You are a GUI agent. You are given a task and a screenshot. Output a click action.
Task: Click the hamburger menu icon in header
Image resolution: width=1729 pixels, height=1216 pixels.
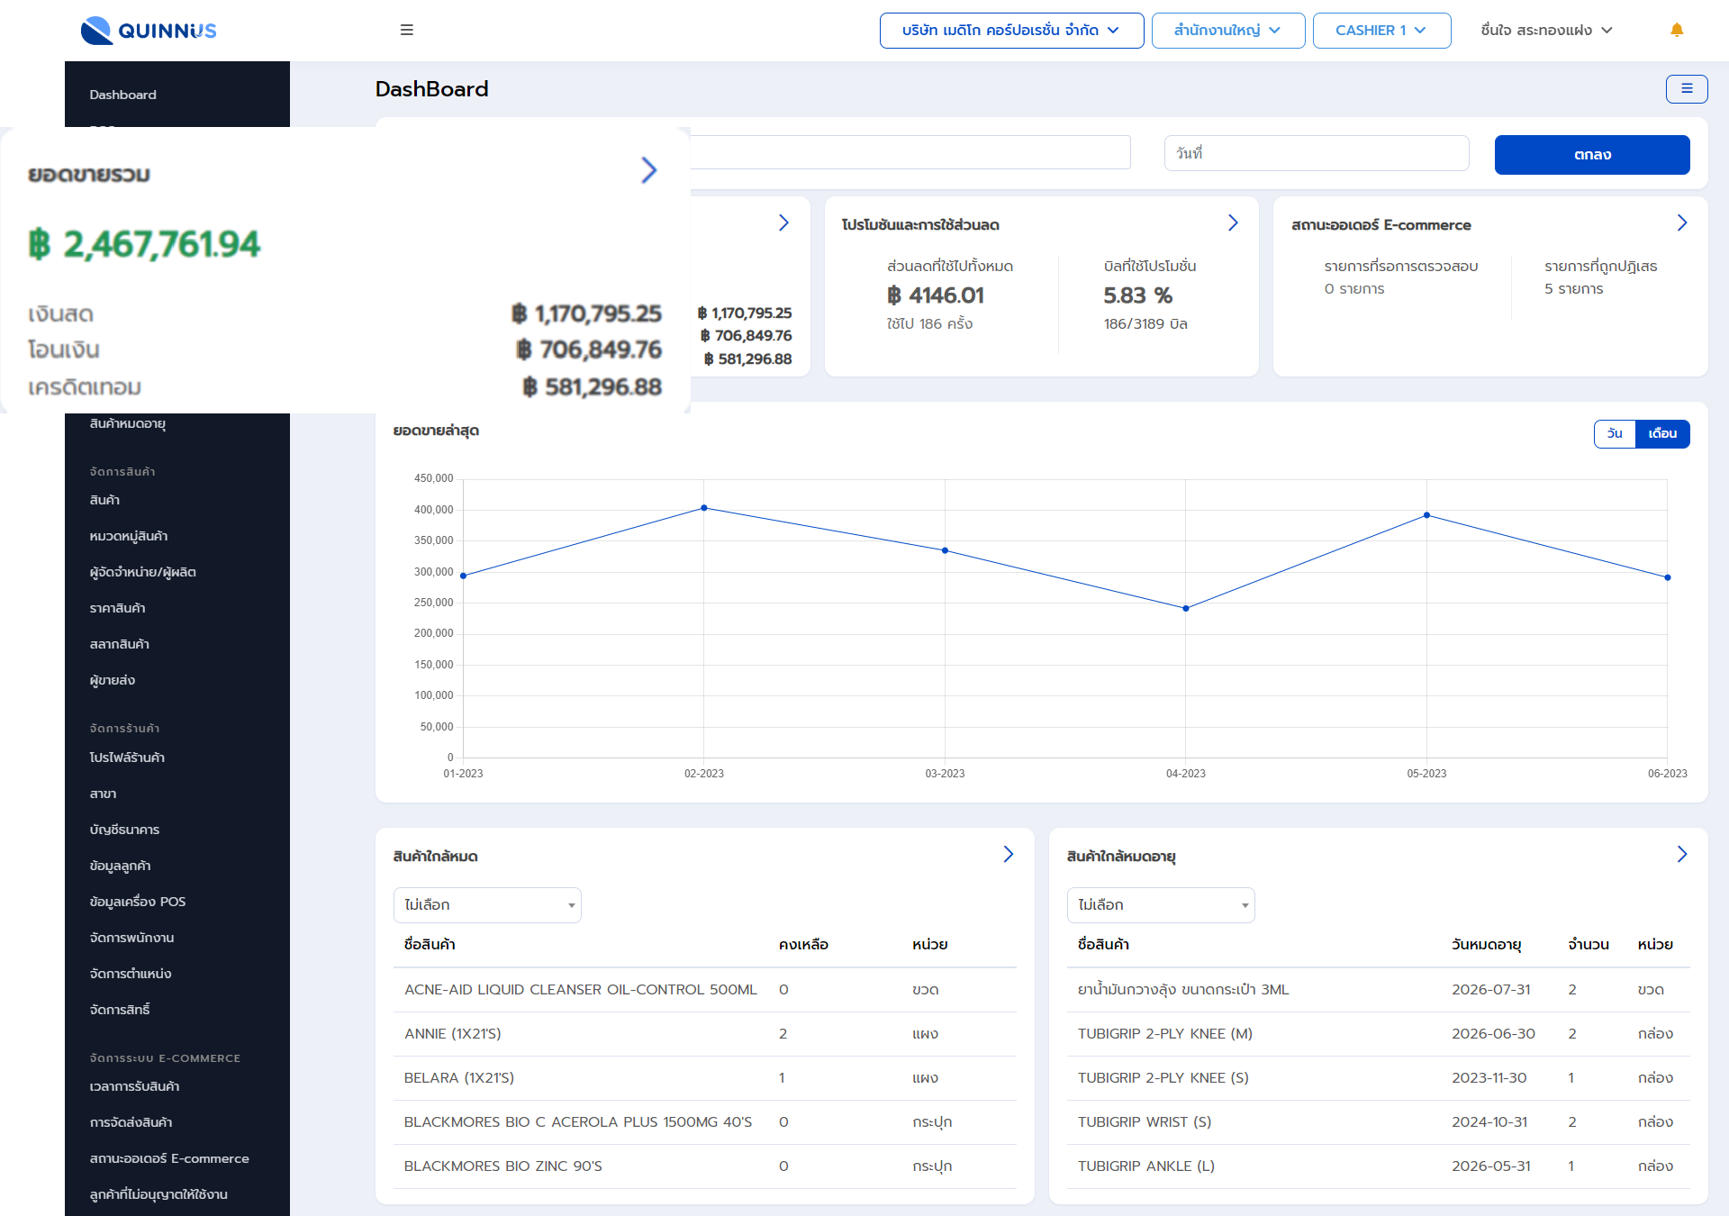pyautogui.click(x=407, y=30)
